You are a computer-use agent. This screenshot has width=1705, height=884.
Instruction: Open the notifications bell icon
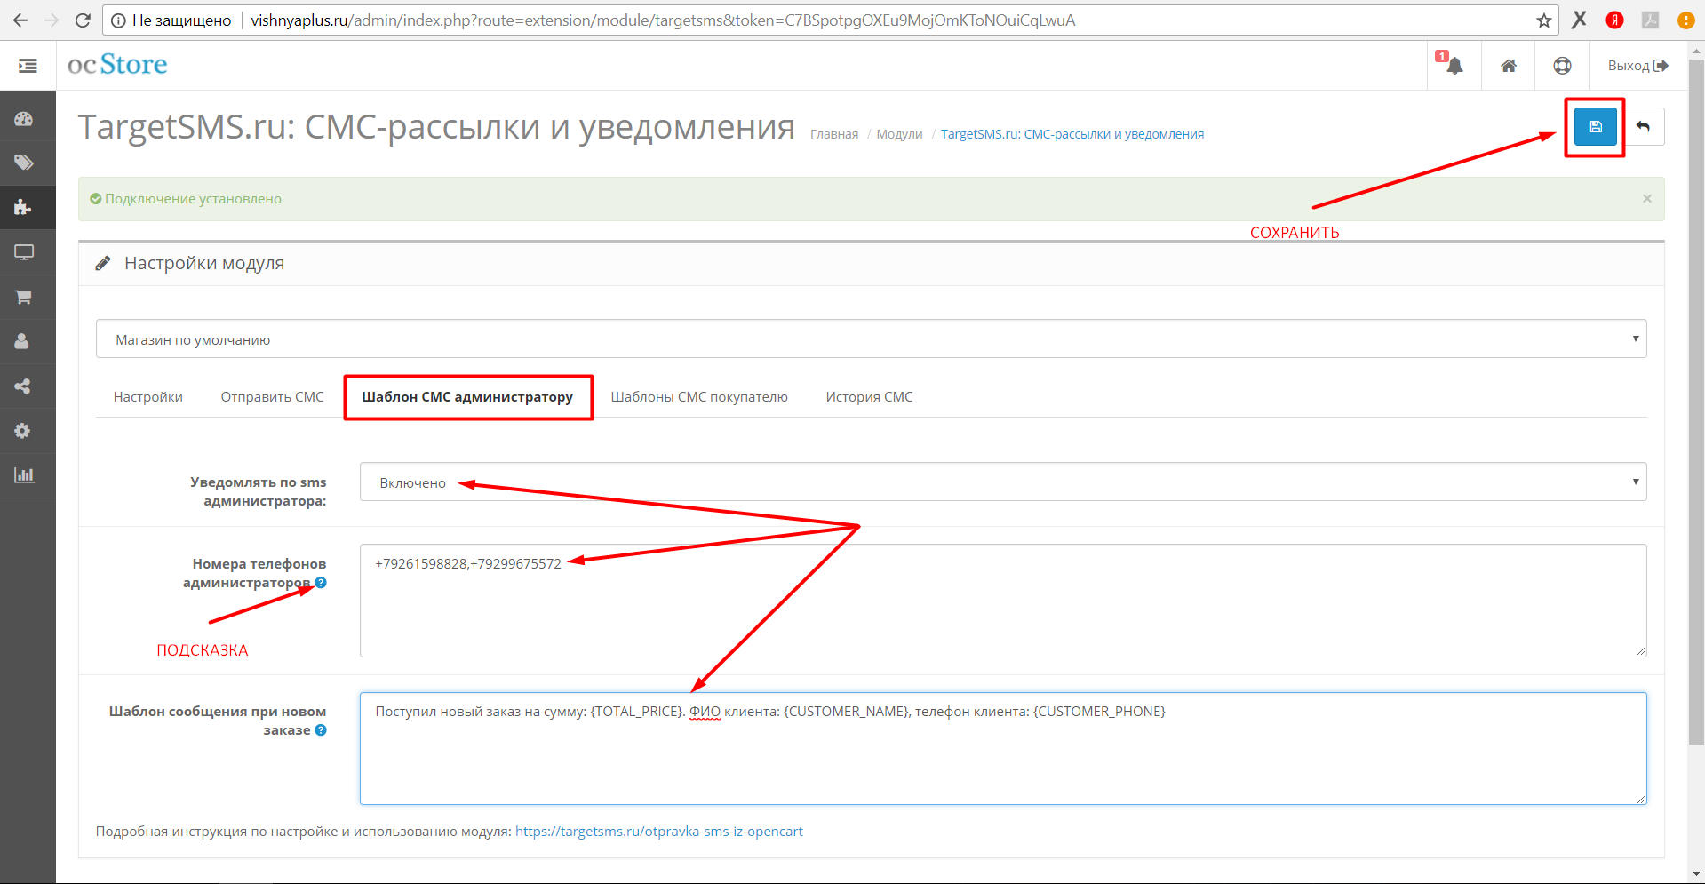tap(1454, 66)
